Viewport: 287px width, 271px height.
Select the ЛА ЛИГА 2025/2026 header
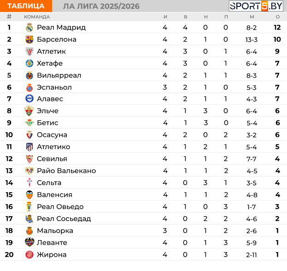click(101, 6)
